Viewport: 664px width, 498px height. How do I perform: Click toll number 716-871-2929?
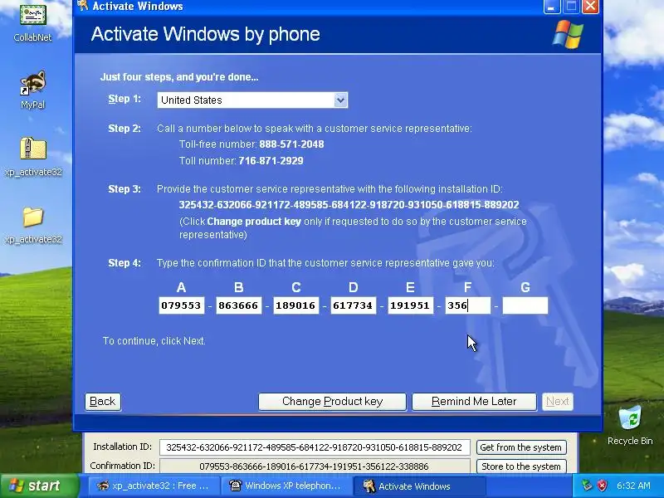pyautogui.click(x=271, y=161)
